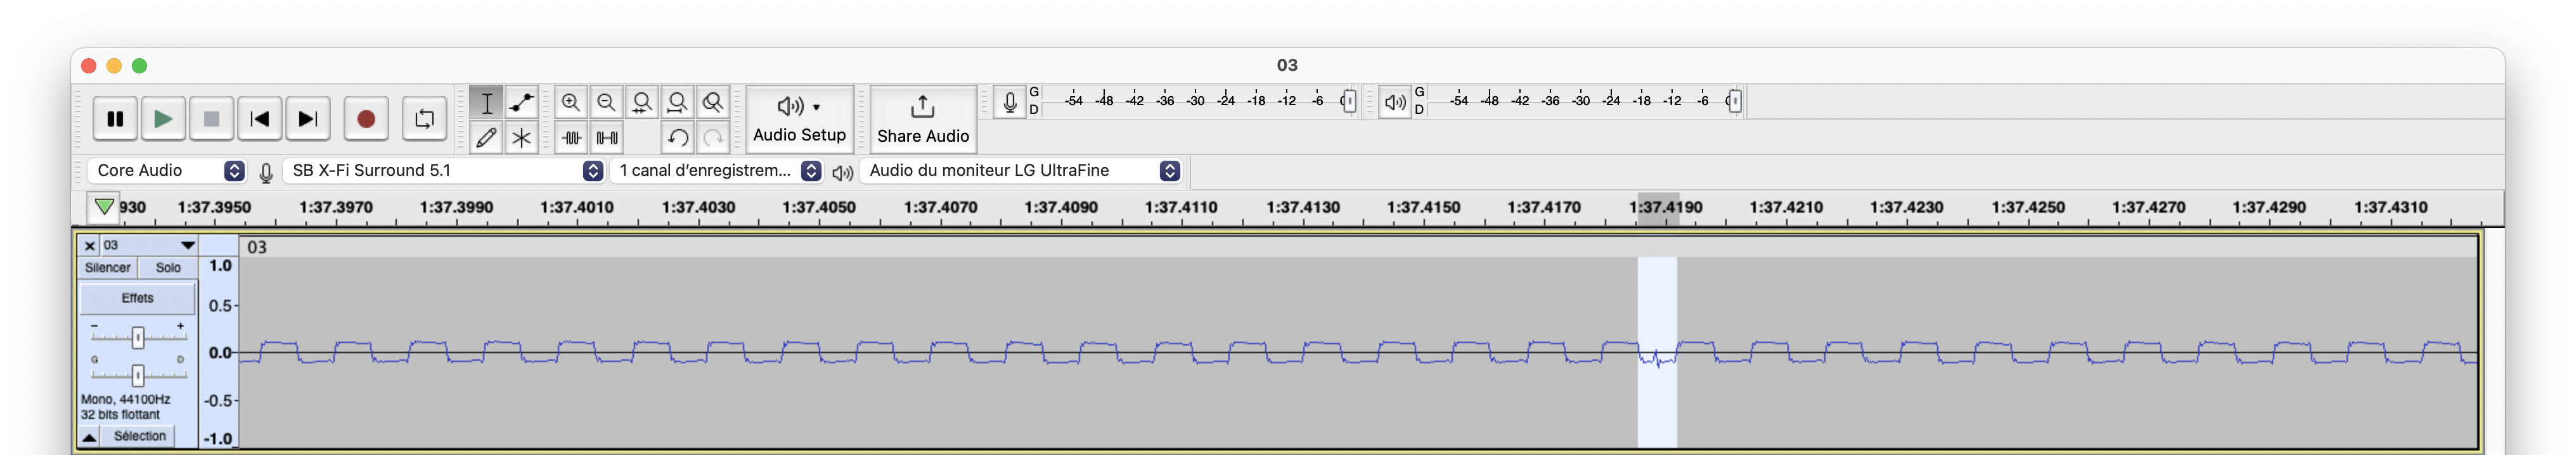
Task: Open the Core Audio host dropdown
Action: point(166,171)
